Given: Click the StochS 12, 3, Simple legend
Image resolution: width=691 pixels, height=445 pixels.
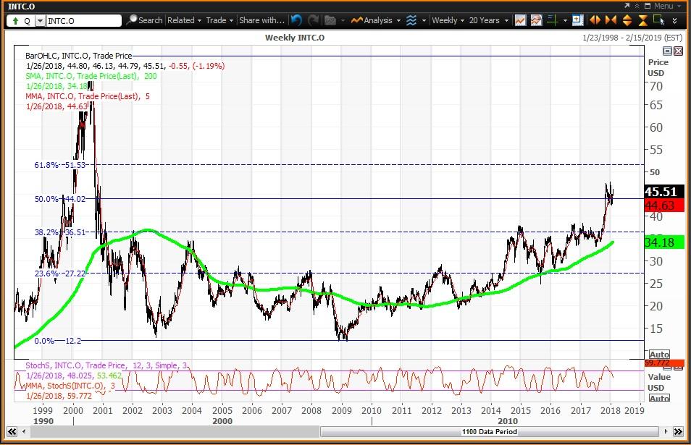Looking at the screenshot, I should coord(106,365).
